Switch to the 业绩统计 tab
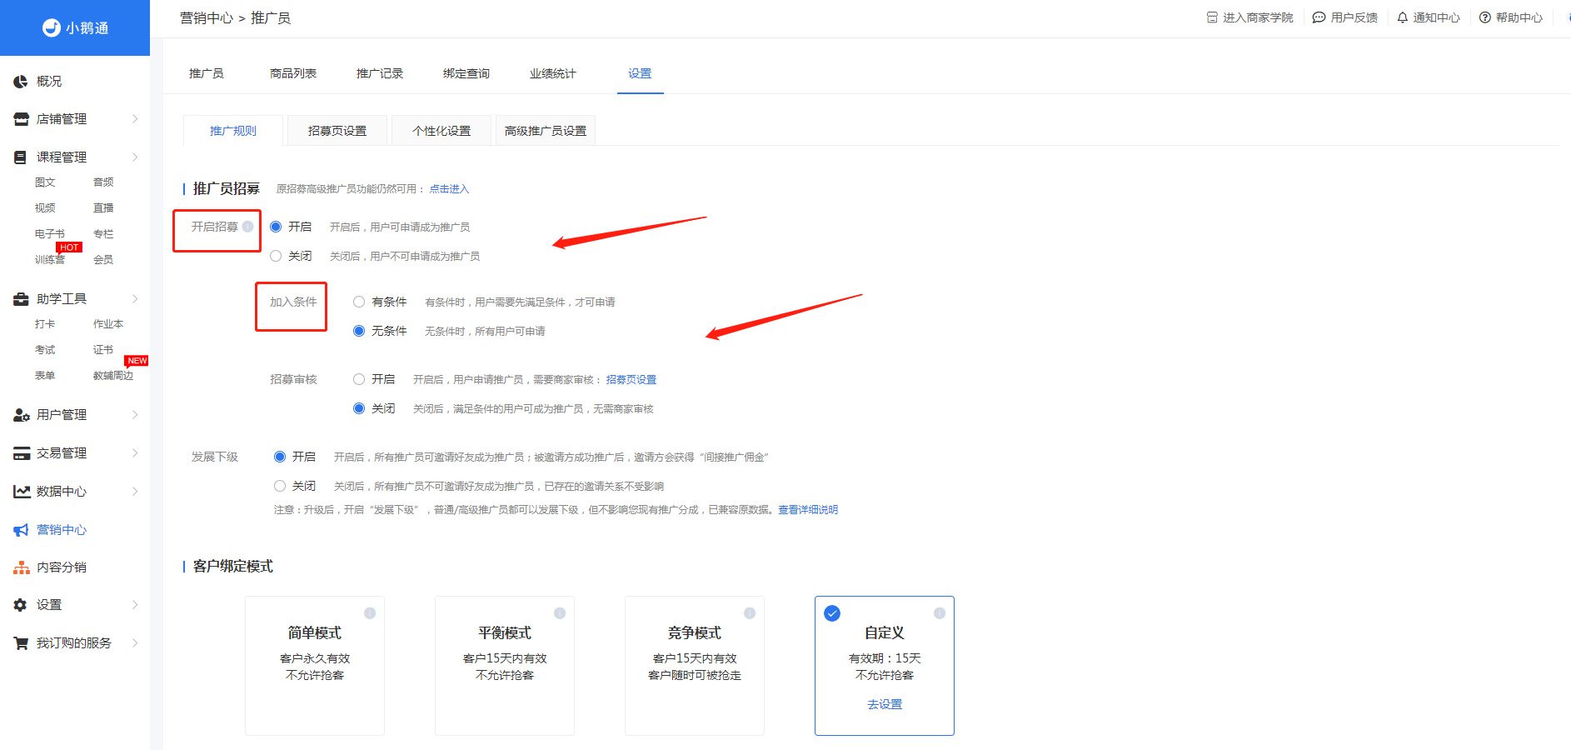This screenshot has height=750, width=1571. coord(553,73)
